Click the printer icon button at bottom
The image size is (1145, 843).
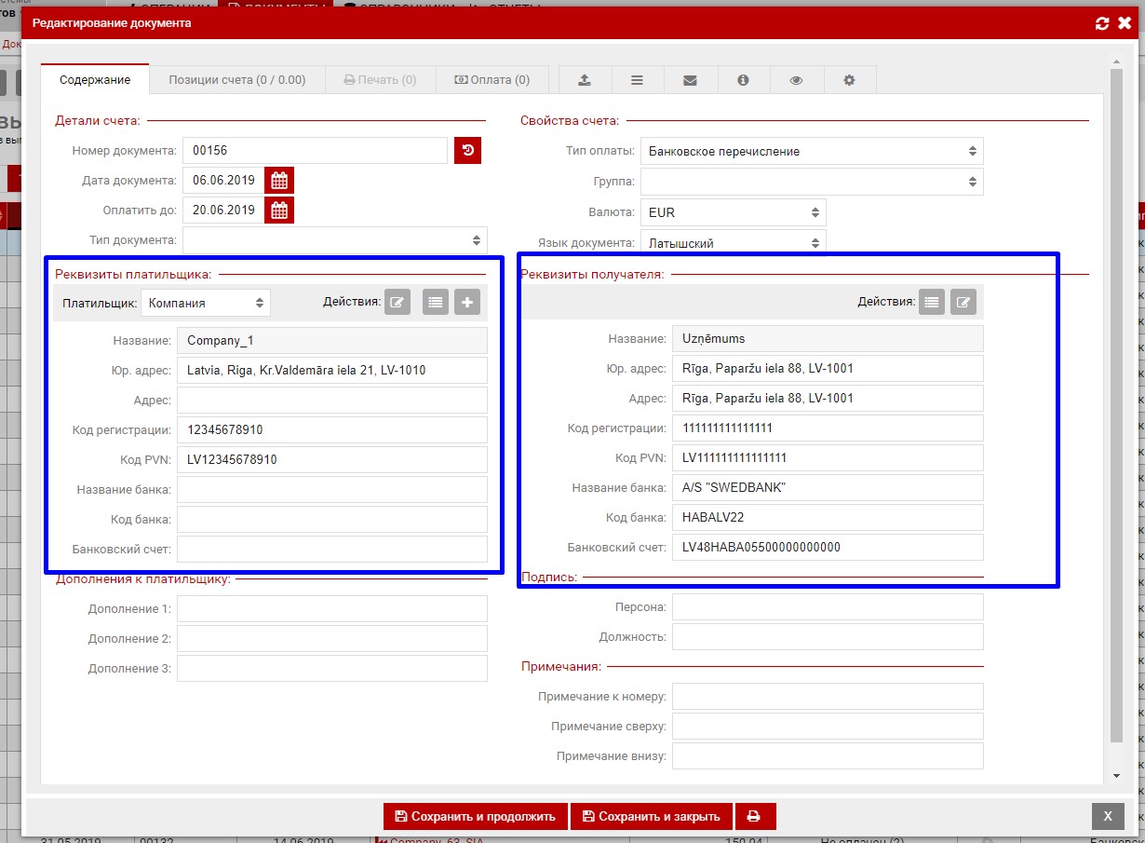(x=754, y=816)
